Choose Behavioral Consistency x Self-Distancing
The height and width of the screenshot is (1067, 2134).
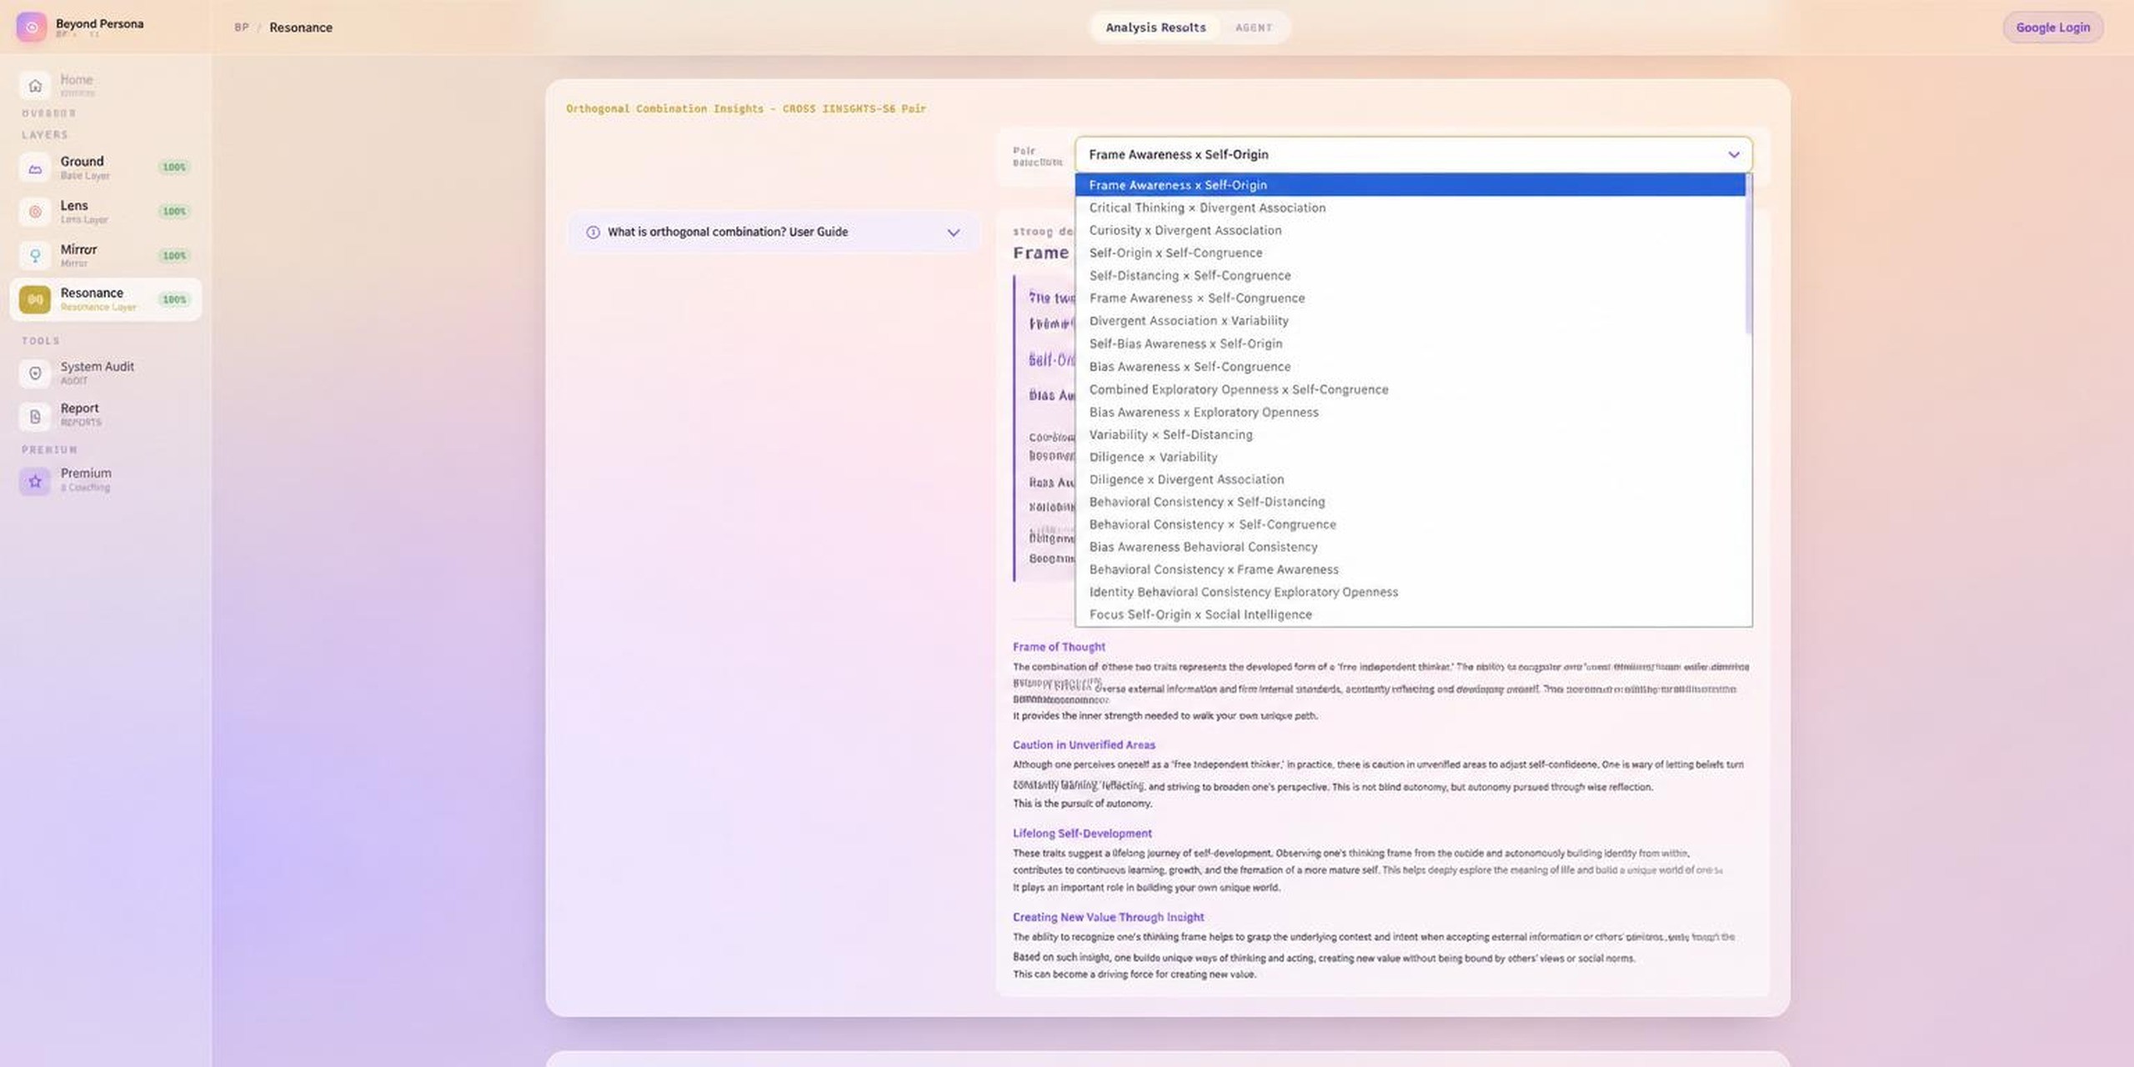[x=1410, y=502]
